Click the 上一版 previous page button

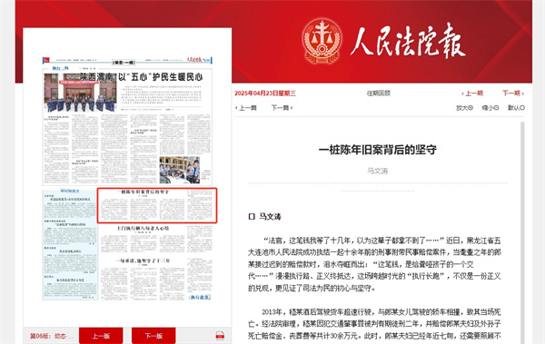[101, 336]
